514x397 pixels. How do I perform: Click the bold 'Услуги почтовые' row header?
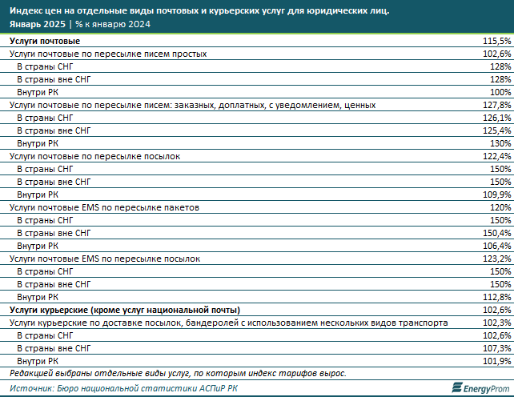45,41
